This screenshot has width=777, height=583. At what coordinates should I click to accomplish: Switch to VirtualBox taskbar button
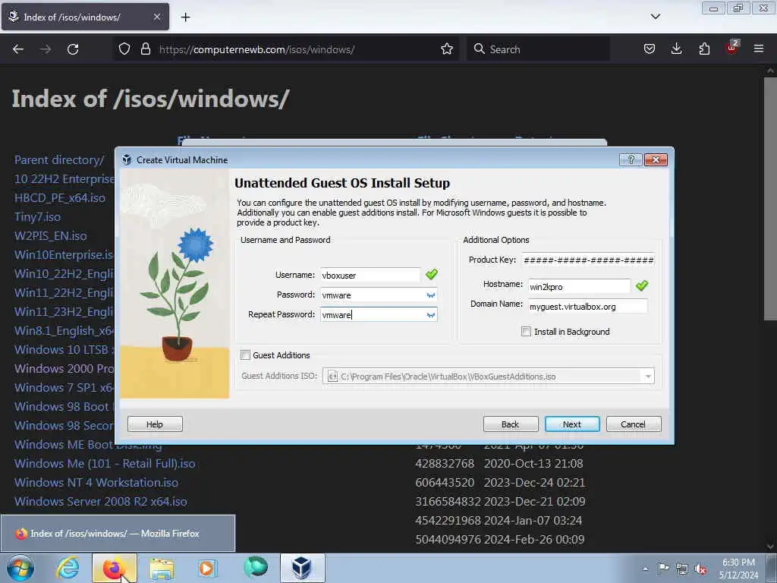pos(302,568)
